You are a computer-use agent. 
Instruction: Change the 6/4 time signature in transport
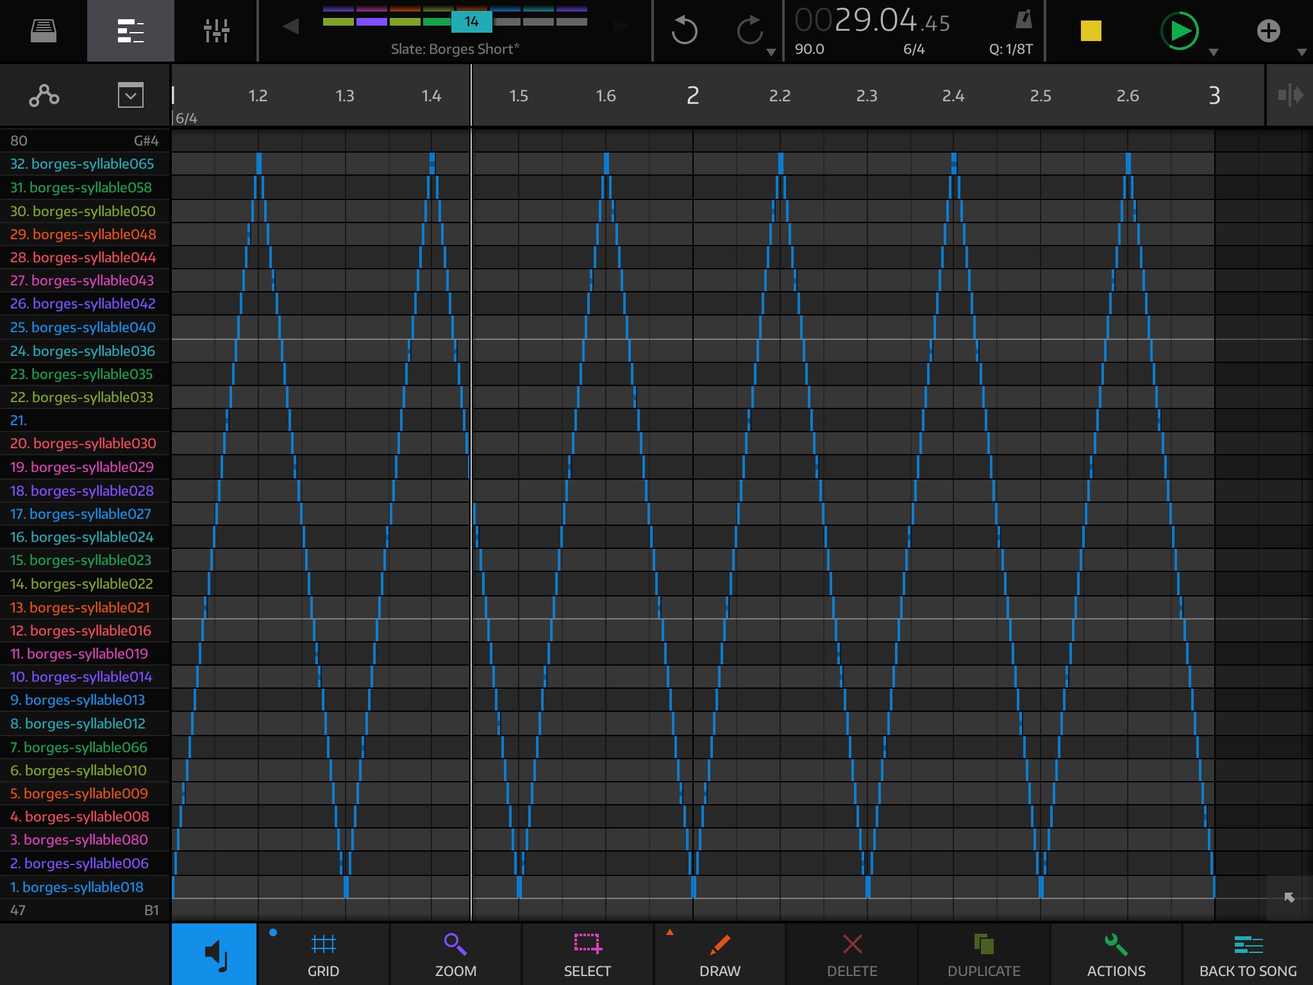coord(914,49)
